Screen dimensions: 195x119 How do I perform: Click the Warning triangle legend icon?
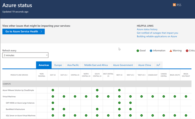point(171,51)
